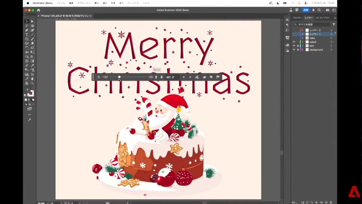This screenshot has width=362, height=204.
Task: Hide the background layer
Action: pos(294,49)
